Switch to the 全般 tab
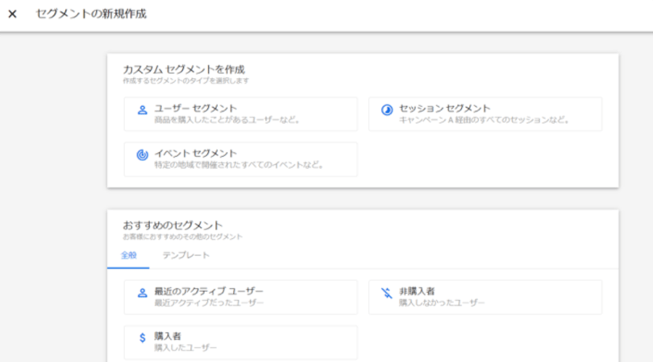This screenshot has height=362, width=653. click(128, 255)
